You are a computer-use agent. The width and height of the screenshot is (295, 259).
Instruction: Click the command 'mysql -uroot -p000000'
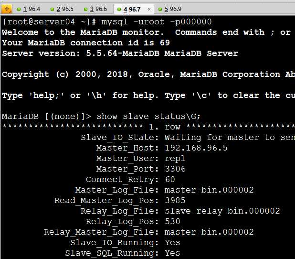click(x=157, y=22)
